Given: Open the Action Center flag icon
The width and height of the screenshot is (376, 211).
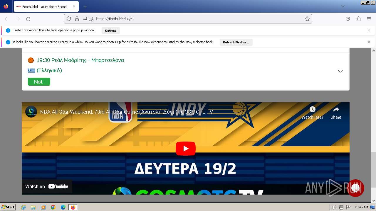Looking at the screenshot, I should 348,207.
